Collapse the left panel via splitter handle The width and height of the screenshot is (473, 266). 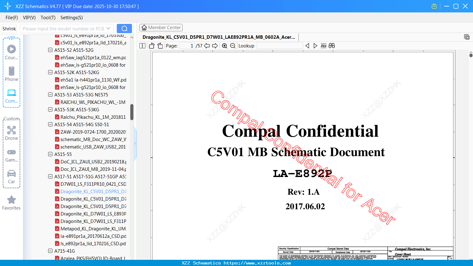pos(135,144)
